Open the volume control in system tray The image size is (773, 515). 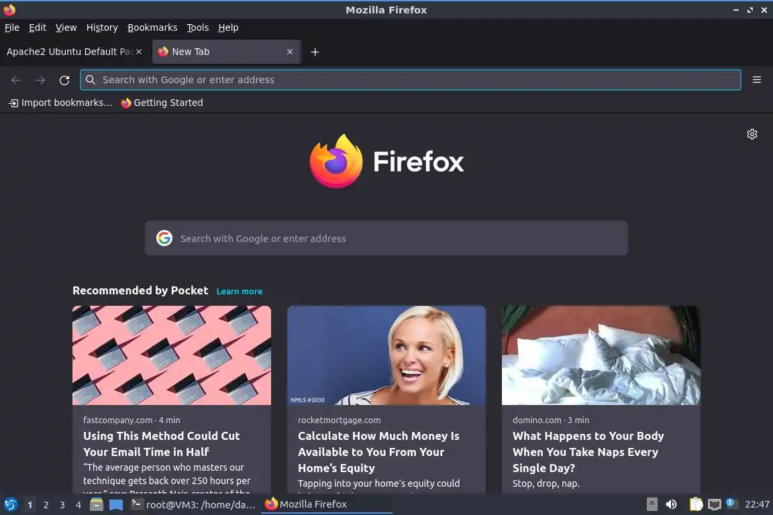click(x=671, y=504)
